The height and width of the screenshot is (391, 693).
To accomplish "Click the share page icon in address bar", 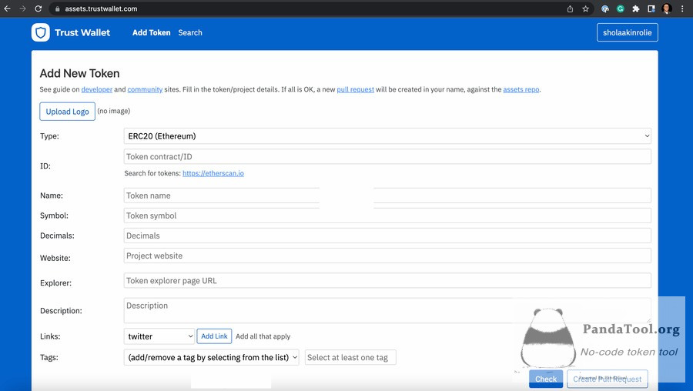I will coord(570,8).
